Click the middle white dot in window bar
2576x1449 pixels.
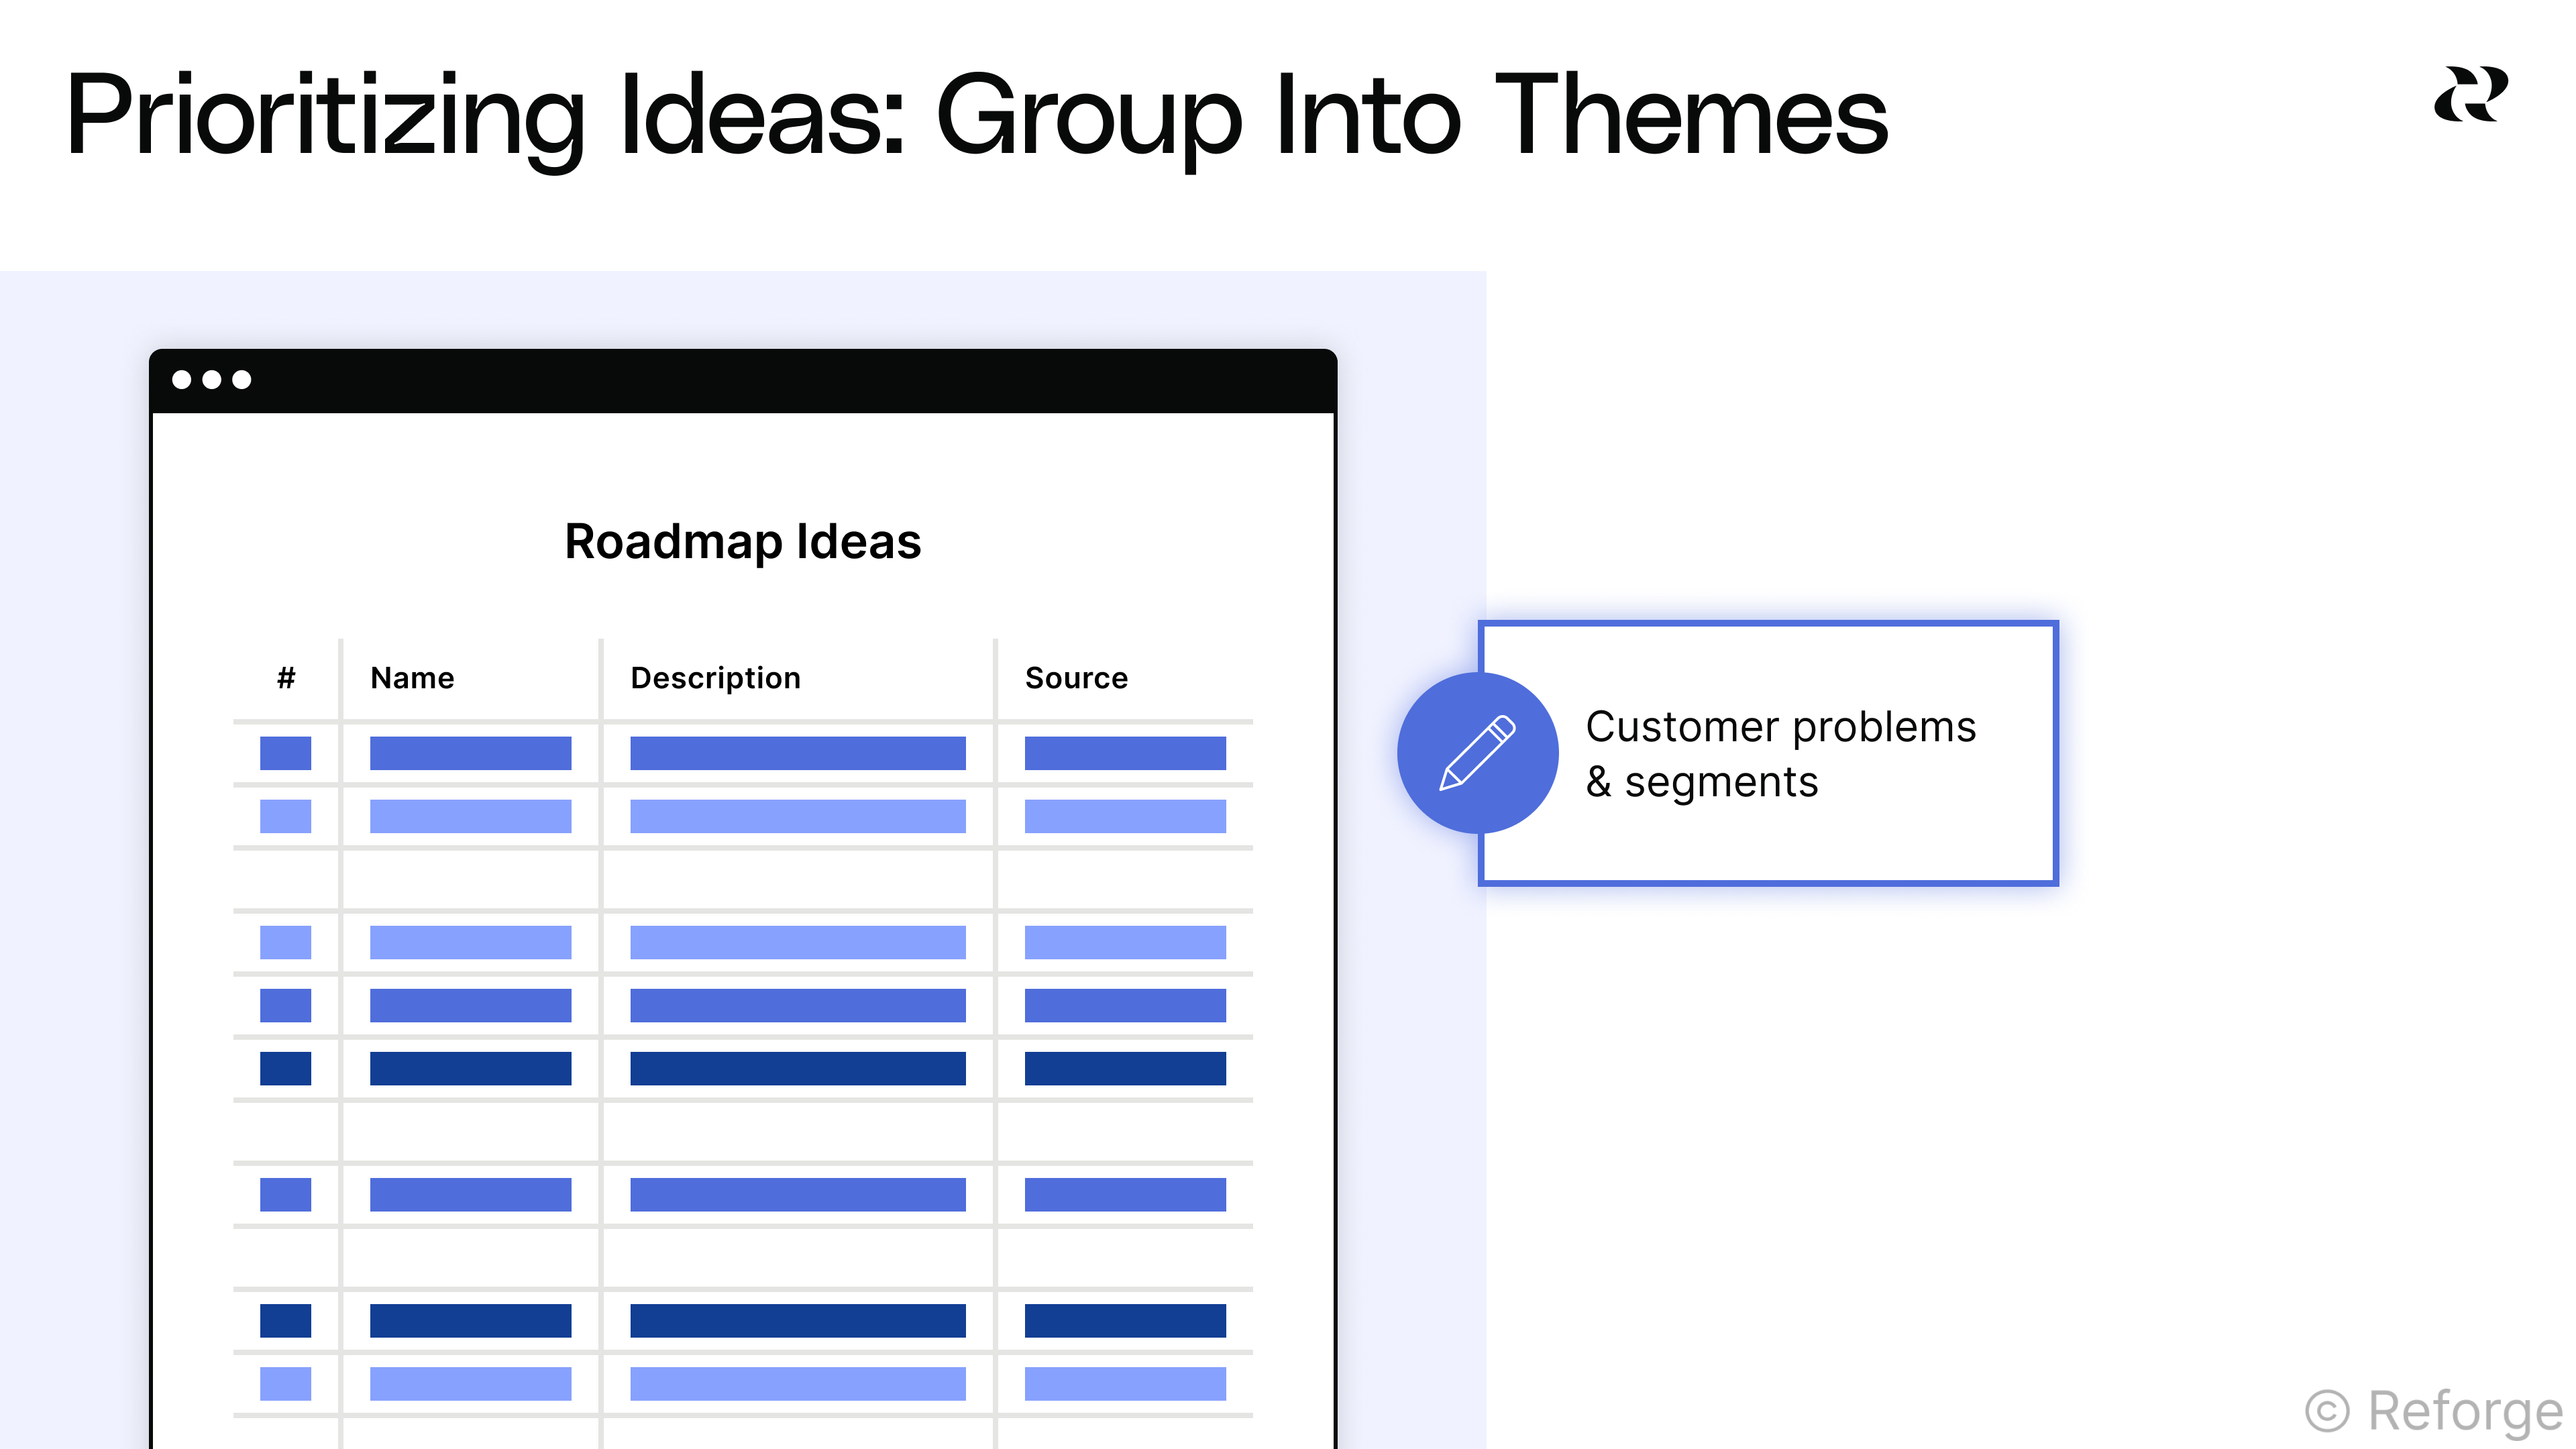coord(212,380)
